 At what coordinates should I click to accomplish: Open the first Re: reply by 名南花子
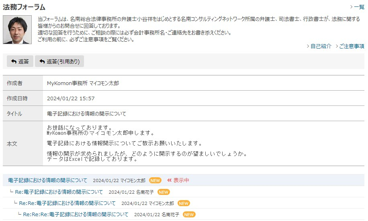coord(59,192)
